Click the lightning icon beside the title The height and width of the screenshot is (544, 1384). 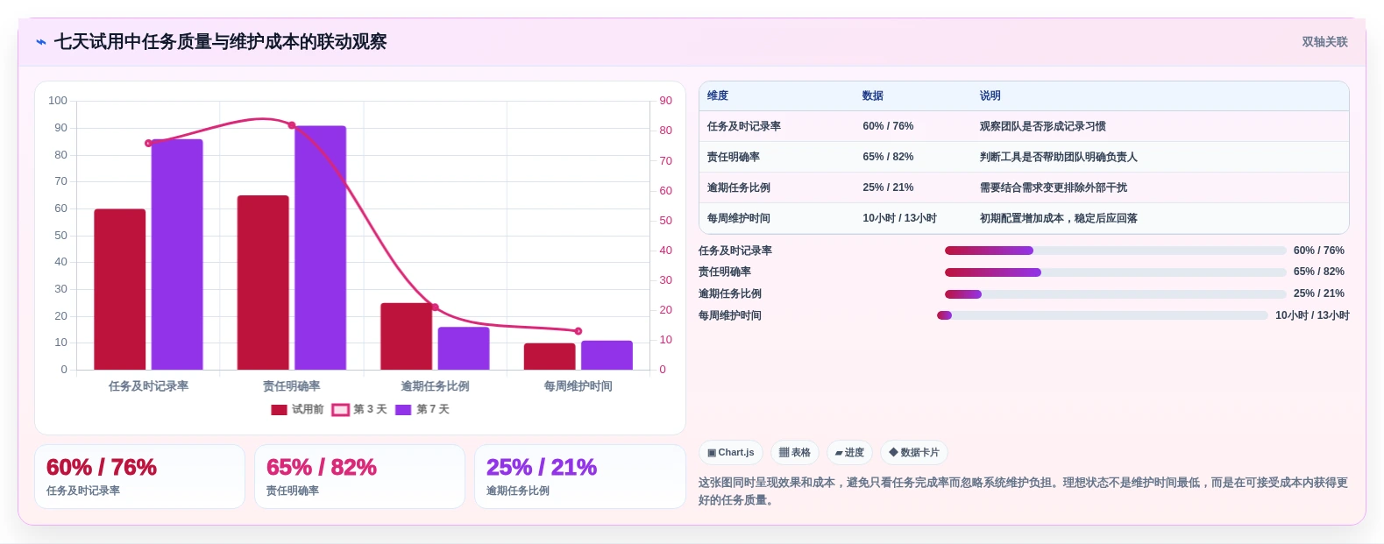pos(40,42)
